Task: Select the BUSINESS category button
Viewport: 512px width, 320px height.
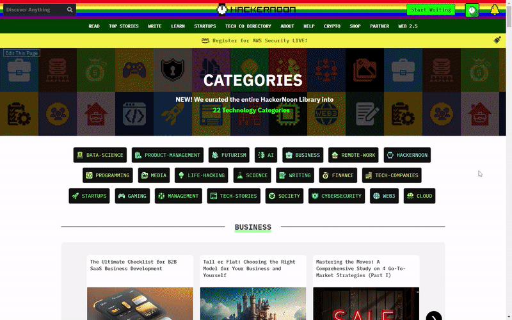Action: 303,155
